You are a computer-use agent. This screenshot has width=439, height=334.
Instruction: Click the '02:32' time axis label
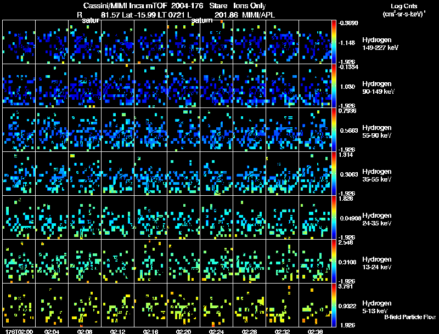pos(282,331)
